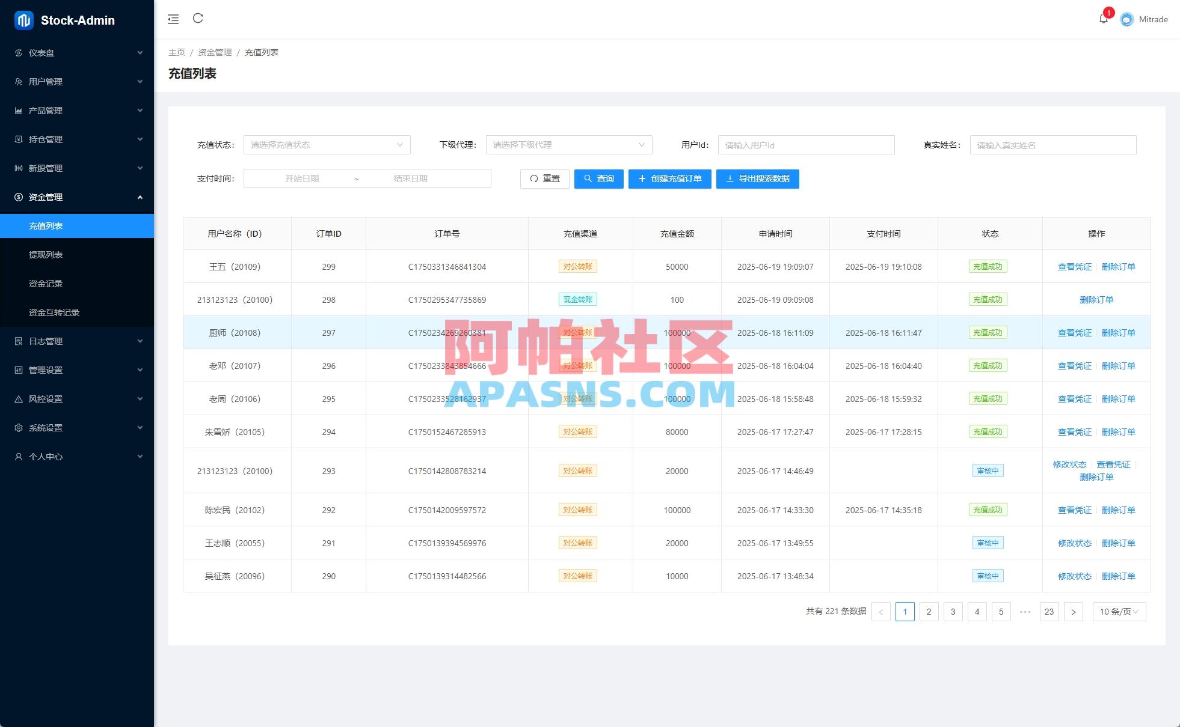
Task: Click the 创建充值订单 button
Action: coord(669,178)
